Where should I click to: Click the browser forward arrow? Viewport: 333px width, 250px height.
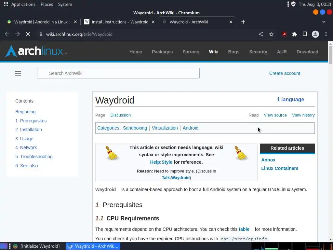[x=18, y=34]
